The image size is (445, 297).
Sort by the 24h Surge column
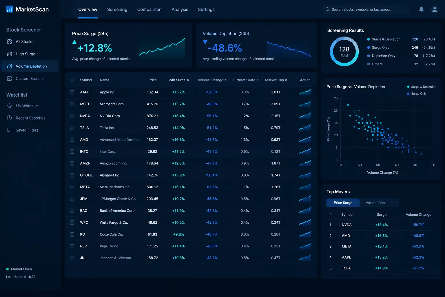179,80
